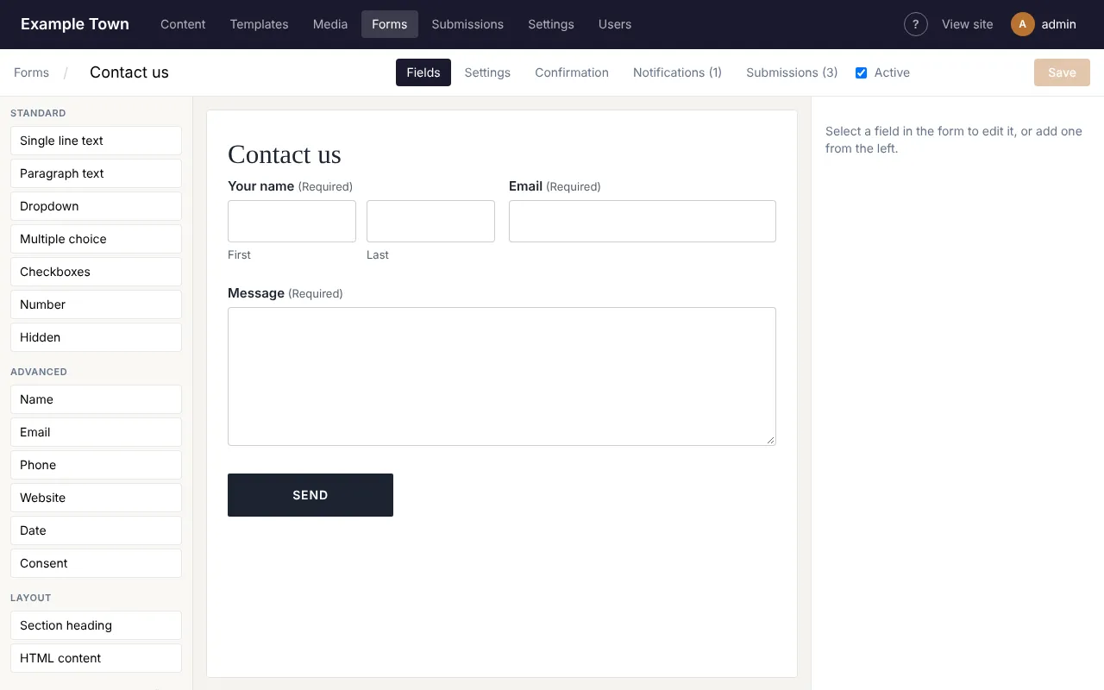Screen dimensions: 1104x690
Task: Open the Content menu
Action: (183, 24)
